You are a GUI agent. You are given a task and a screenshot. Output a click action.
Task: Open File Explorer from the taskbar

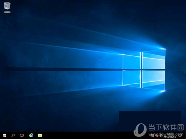40,135
